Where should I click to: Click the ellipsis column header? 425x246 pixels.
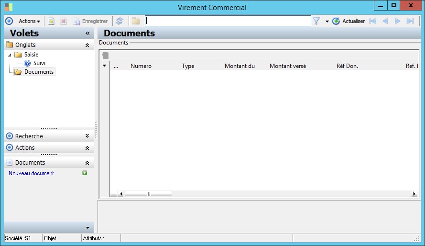tap(116, 66)
